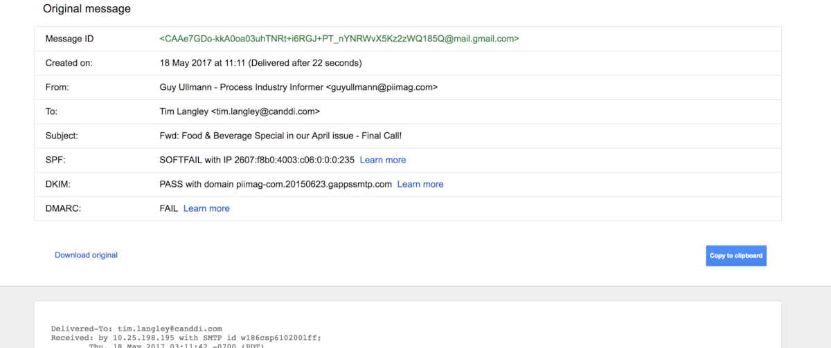Click the Received by SMTP header line
The width and height of the screenshot is (831, 348).
click(186, 338)
